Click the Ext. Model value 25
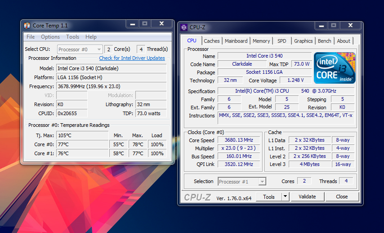384x233 pixels. click(x=287, y=107)
